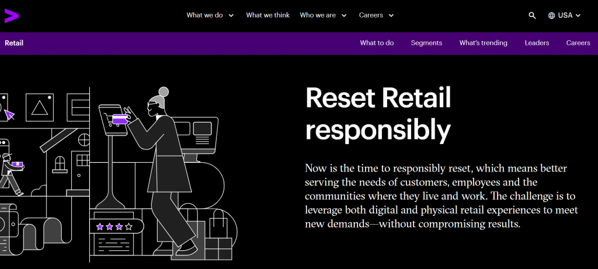
Task: Jump to Leaders section
Action: (537, 43)
